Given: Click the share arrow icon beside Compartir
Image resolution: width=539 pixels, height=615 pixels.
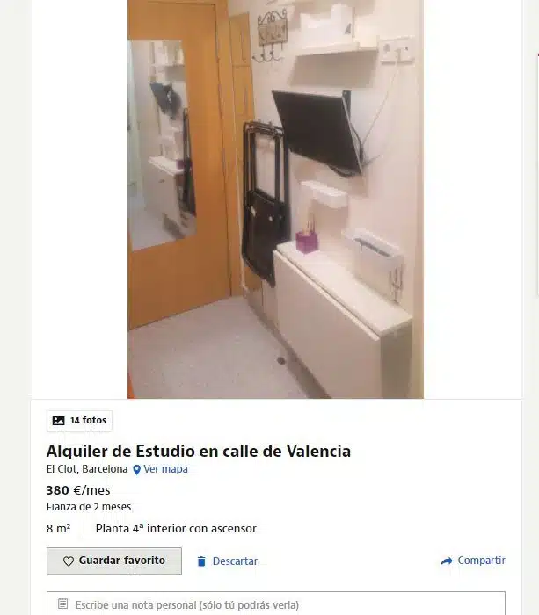Looking at the screenshot, I should [447, 561].
